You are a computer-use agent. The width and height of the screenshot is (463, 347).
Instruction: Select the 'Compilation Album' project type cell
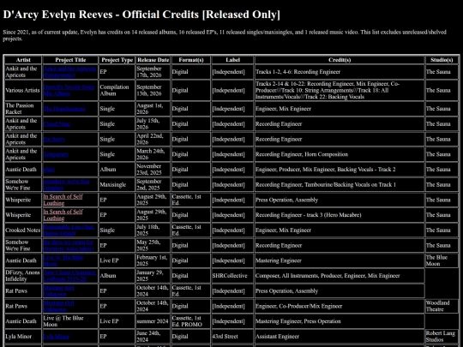[x=117, y=90]
